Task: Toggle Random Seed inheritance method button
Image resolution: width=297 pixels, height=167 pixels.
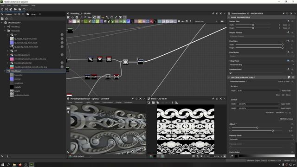Action: click(288, 69)
